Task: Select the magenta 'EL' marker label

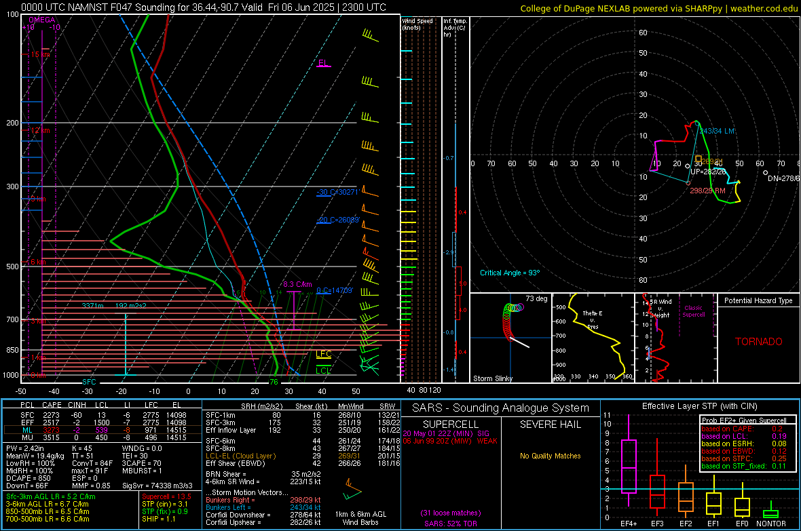Action: pyautogui.click(x=322, y=63)
